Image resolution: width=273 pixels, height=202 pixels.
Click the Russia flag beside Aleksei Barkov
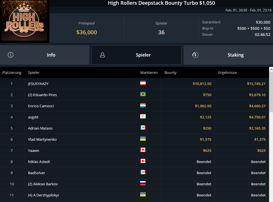(143, 183)
